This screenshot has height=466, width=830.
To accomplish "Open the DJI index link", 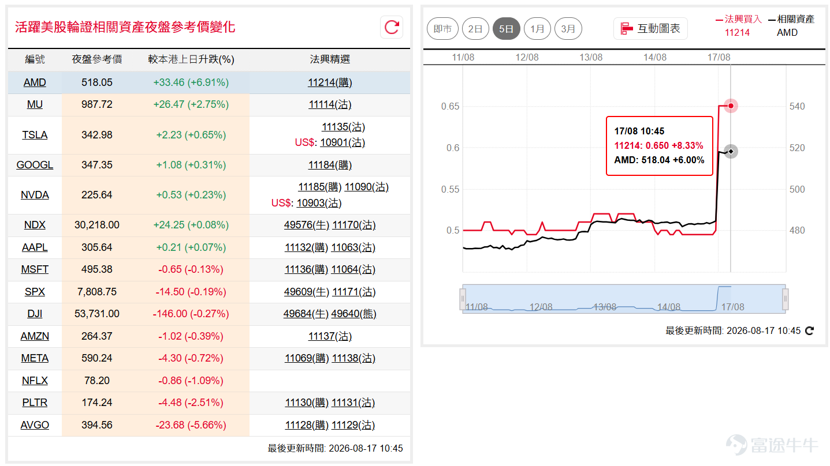I will (35, 314).
